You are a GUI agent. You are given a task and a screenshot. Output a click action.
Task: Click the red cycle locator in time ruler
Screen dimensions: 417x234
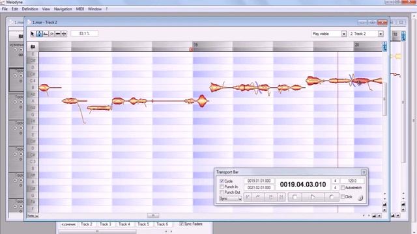(191, 49)
